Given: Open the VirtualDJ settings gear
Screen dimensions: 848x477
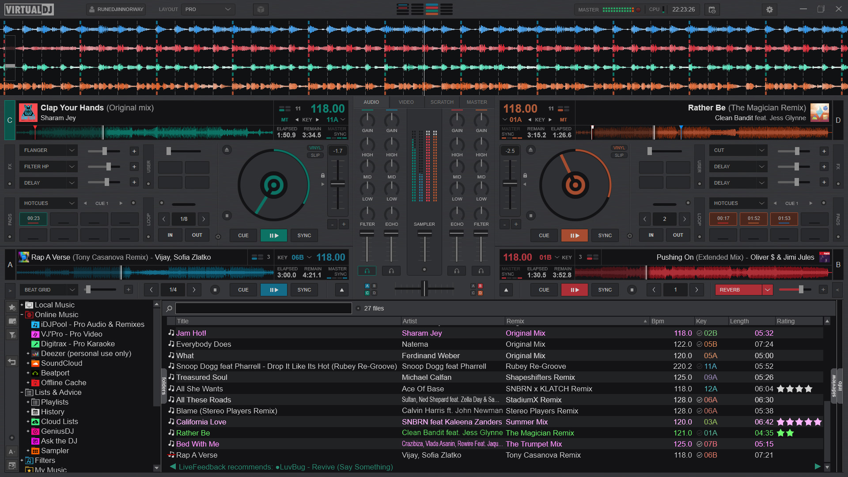Looking at the screenshot, I should point(769,9).
